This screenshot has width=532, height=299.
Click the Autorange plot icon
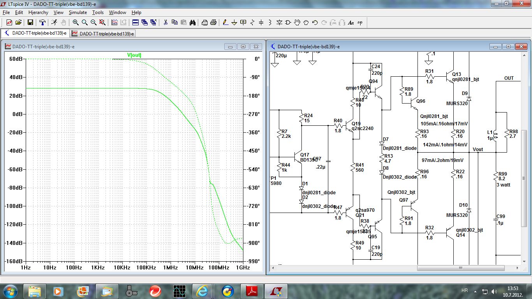pos(114,23)
